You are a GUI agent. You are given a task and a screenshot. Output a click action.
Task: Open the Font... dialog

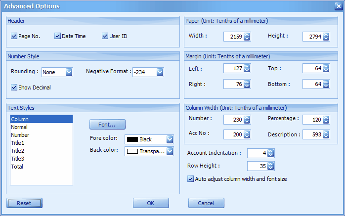click(x=107, y=125)
